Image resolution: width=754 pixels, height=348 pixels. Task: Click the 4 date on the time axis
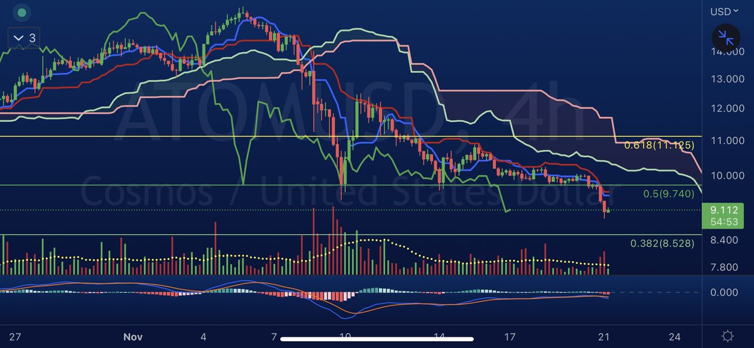coord(204,336)
